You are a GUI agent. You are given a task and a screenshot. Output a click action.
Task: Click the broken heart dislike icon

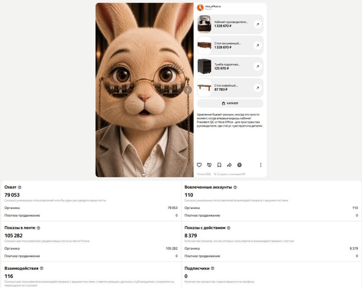(209, 165)
